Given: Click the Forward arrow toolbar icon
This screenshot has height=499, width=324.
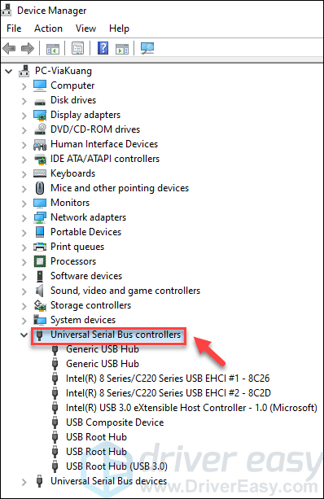Looking at the screenshot, I should click(28, 48).
